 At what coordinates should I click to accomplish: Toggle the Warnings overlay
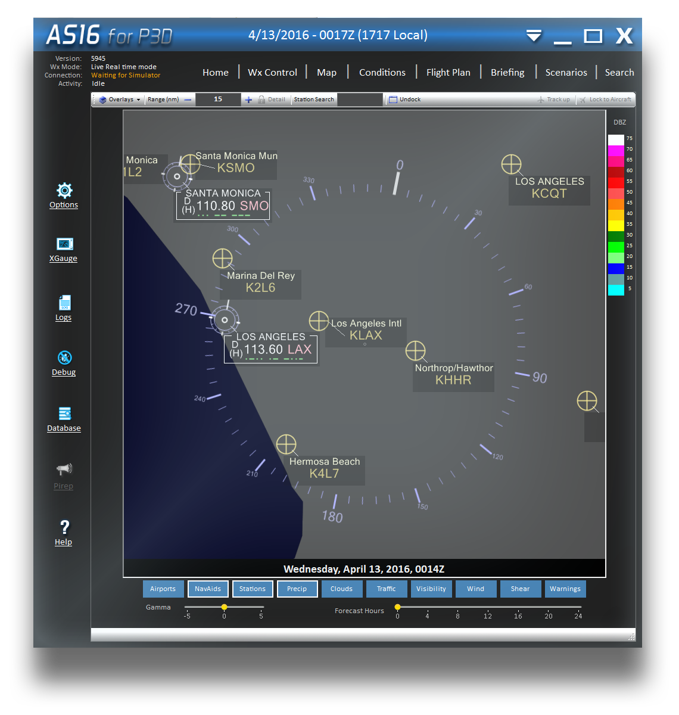click(565, 589)
